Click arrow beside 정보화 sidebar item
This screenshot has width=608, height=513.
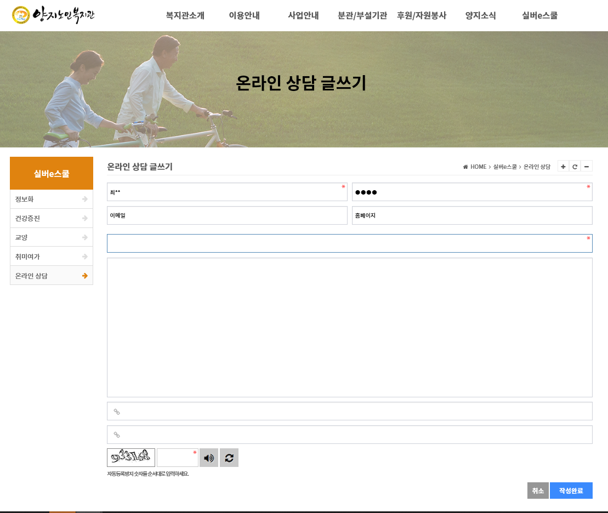pos(84,200)
